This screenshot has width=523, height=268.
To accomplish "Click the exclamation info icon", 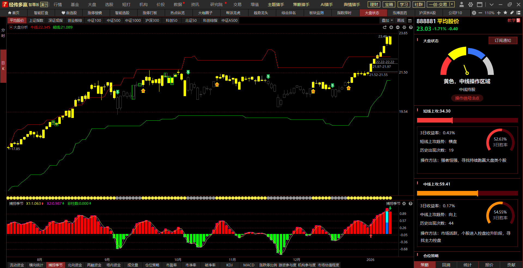I will click(x=474, y=13).
